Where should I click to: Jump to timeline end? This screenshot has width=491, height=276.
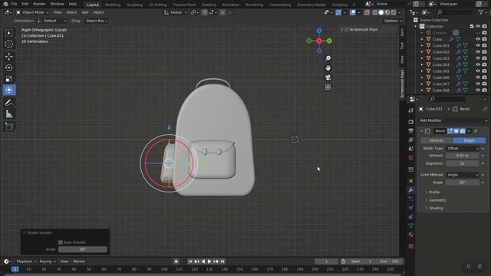222,261
